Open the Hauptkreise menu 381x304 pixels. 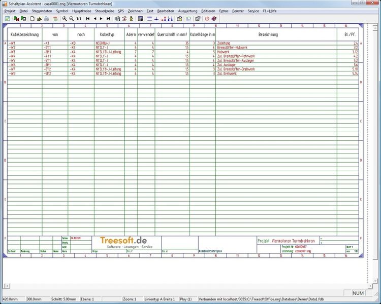click(x=81, y=11)
